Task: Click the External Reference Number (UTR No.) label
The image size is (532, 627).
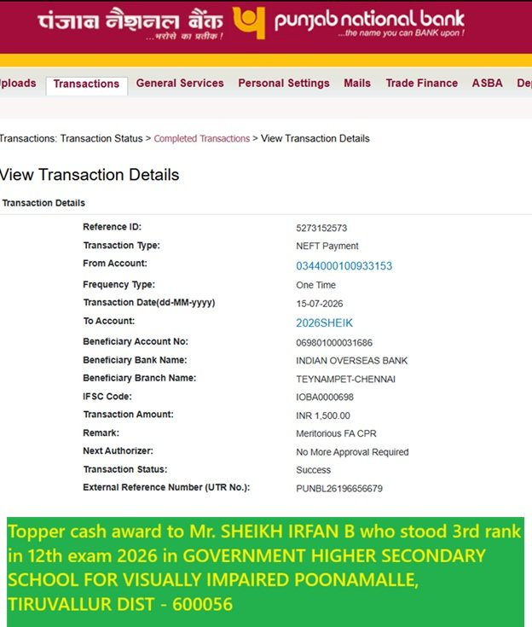Action: click(166, 487)
